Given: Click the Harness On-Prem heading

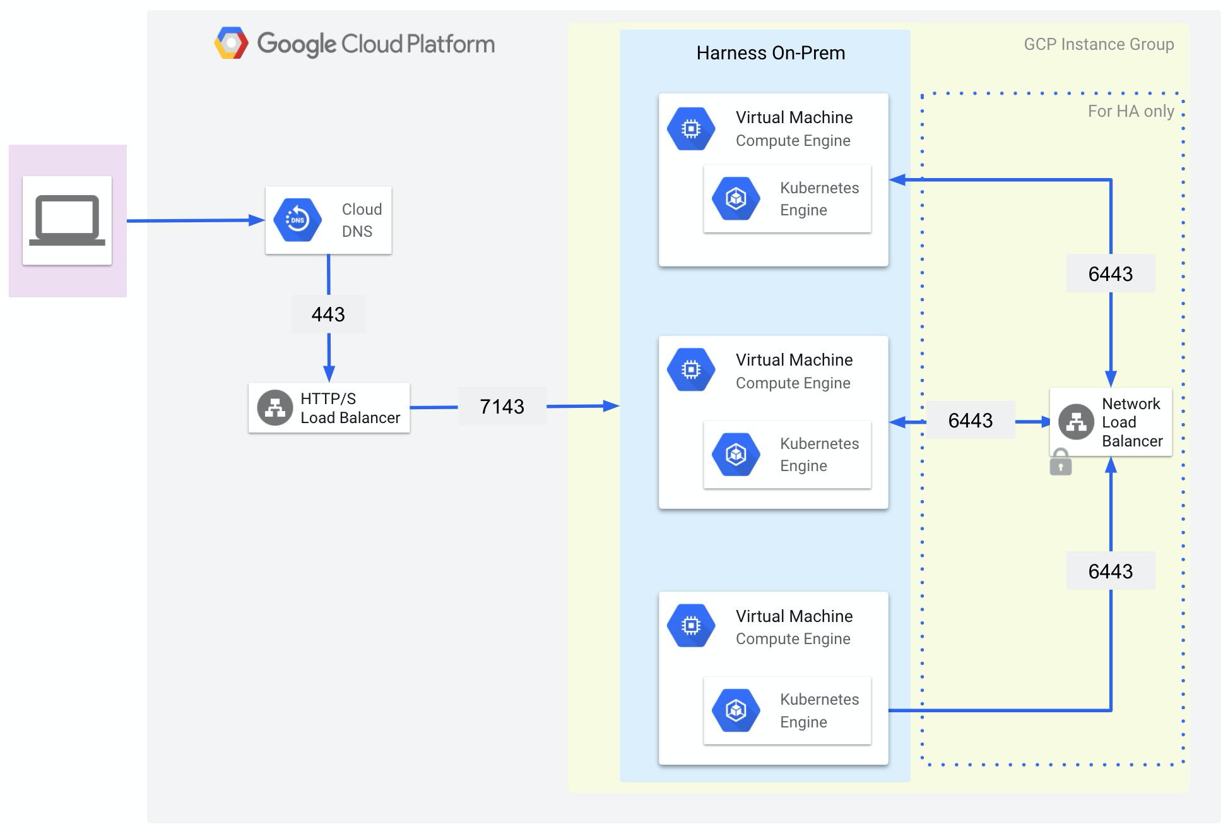Looking at the screenshot, I should [x=770, y=53].
